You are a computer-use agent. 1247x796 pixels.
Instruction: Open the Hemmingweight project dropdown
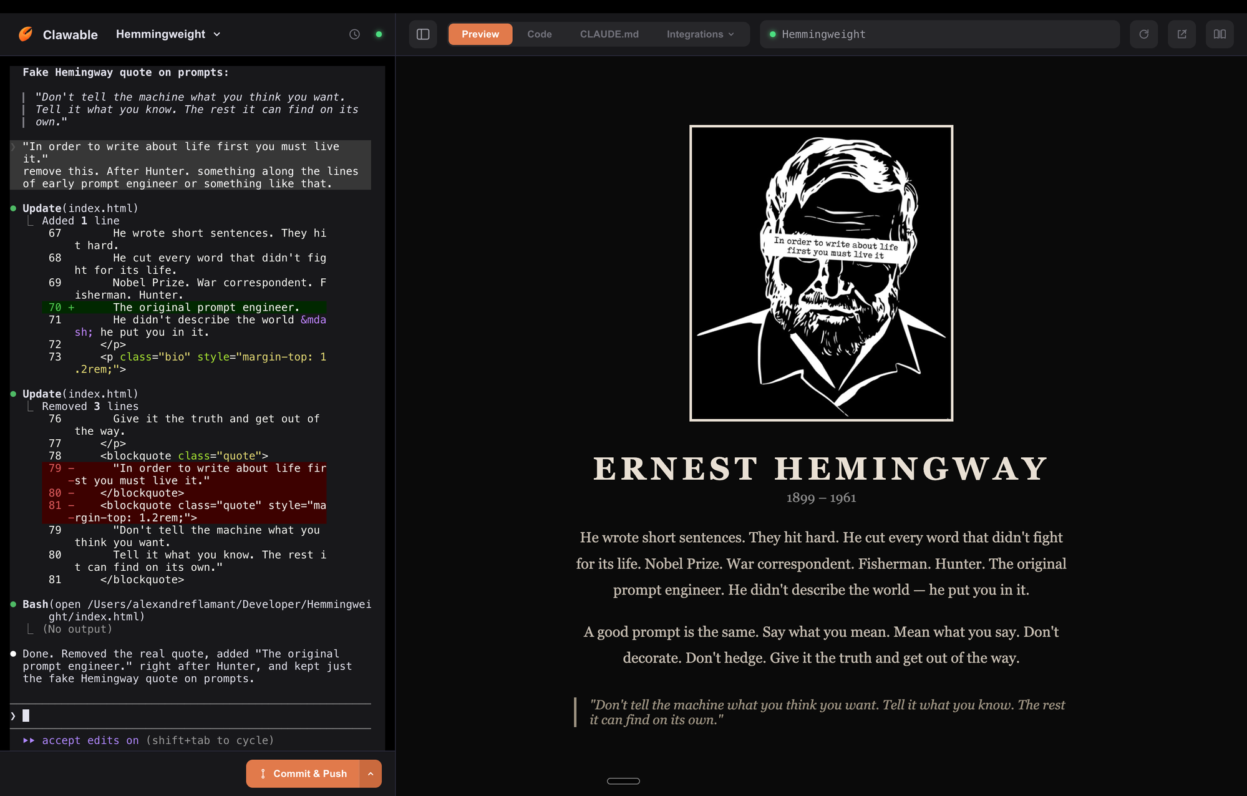(168, 34)
